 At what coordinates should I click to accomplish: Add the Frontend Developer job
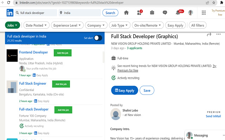[63, 53]
